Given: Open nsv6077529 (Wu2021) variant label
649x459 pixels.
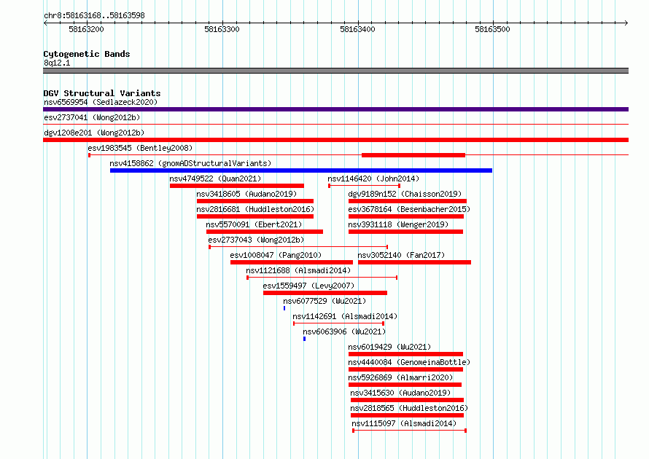Looking at the screenshot, I should [x=324, y=301].
